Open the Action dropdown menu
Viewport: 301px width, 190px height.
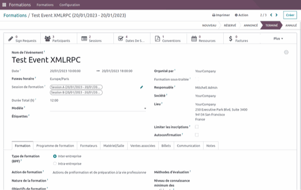coord(242,15)
